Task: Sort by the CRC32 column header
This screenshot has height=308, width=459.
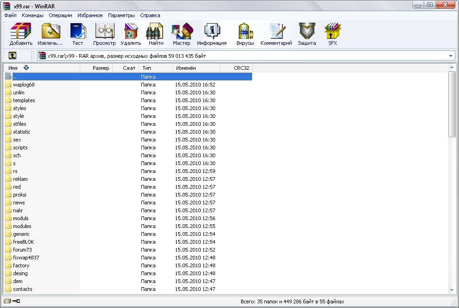Action: point(236,68)
